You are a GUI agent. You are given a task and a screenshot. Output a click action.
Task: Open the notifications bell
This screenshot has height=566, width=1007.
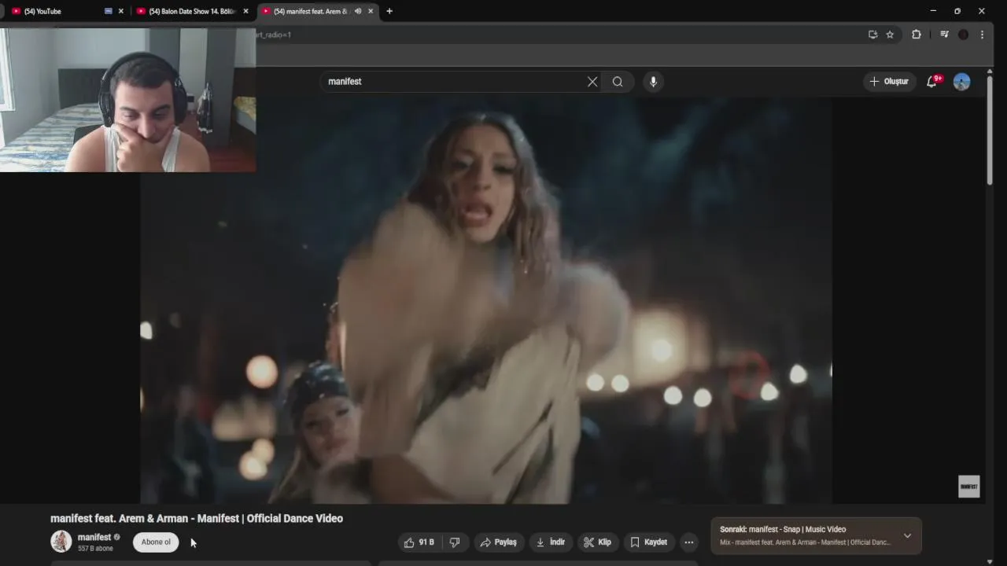[x=932, y=82]
